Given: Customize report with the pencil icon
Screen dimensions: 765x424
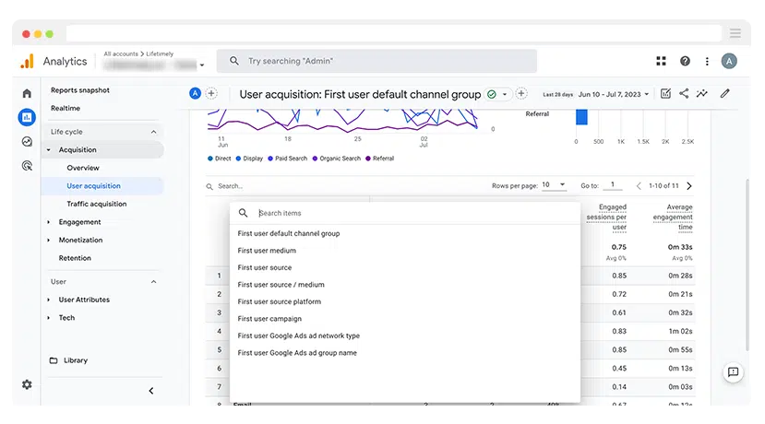Looking at the screenshot, I should pyautogui.click(x=725, y=94).
